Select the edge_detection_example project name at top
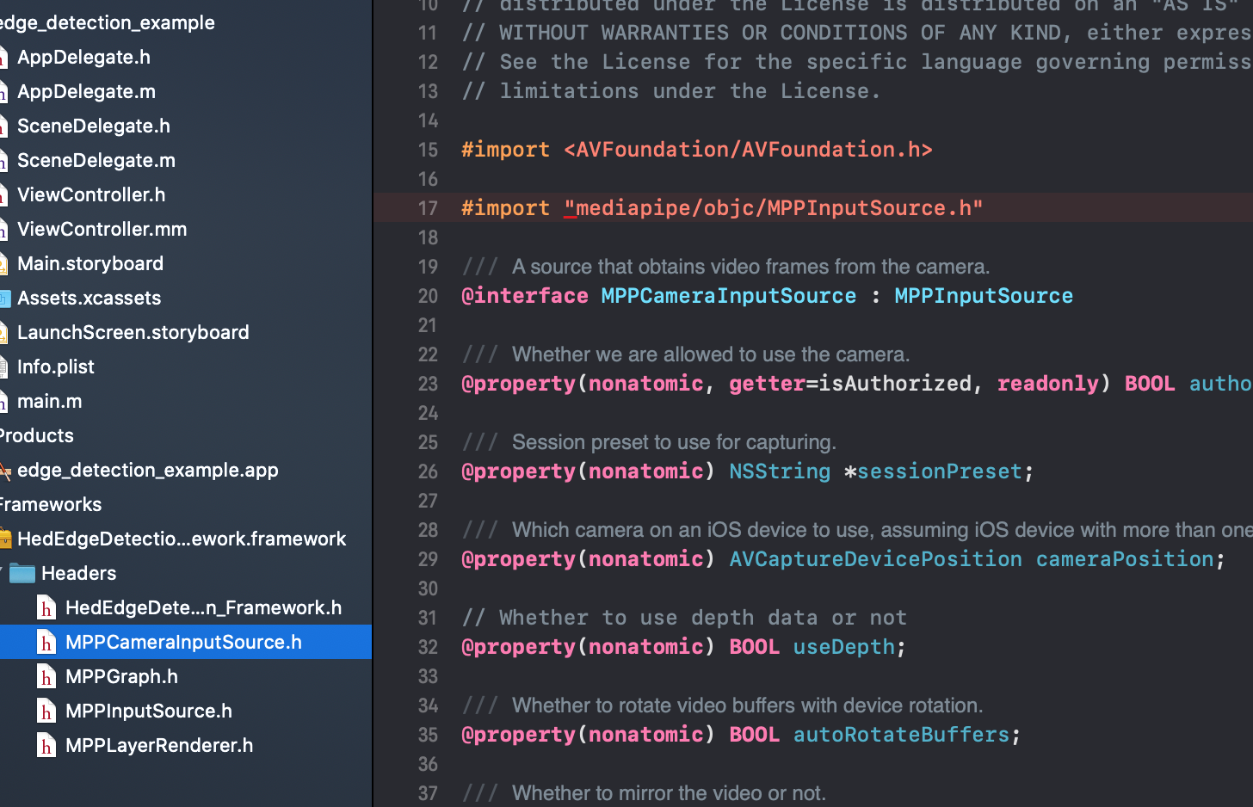The image size is (1253, 807). (108, 22)
